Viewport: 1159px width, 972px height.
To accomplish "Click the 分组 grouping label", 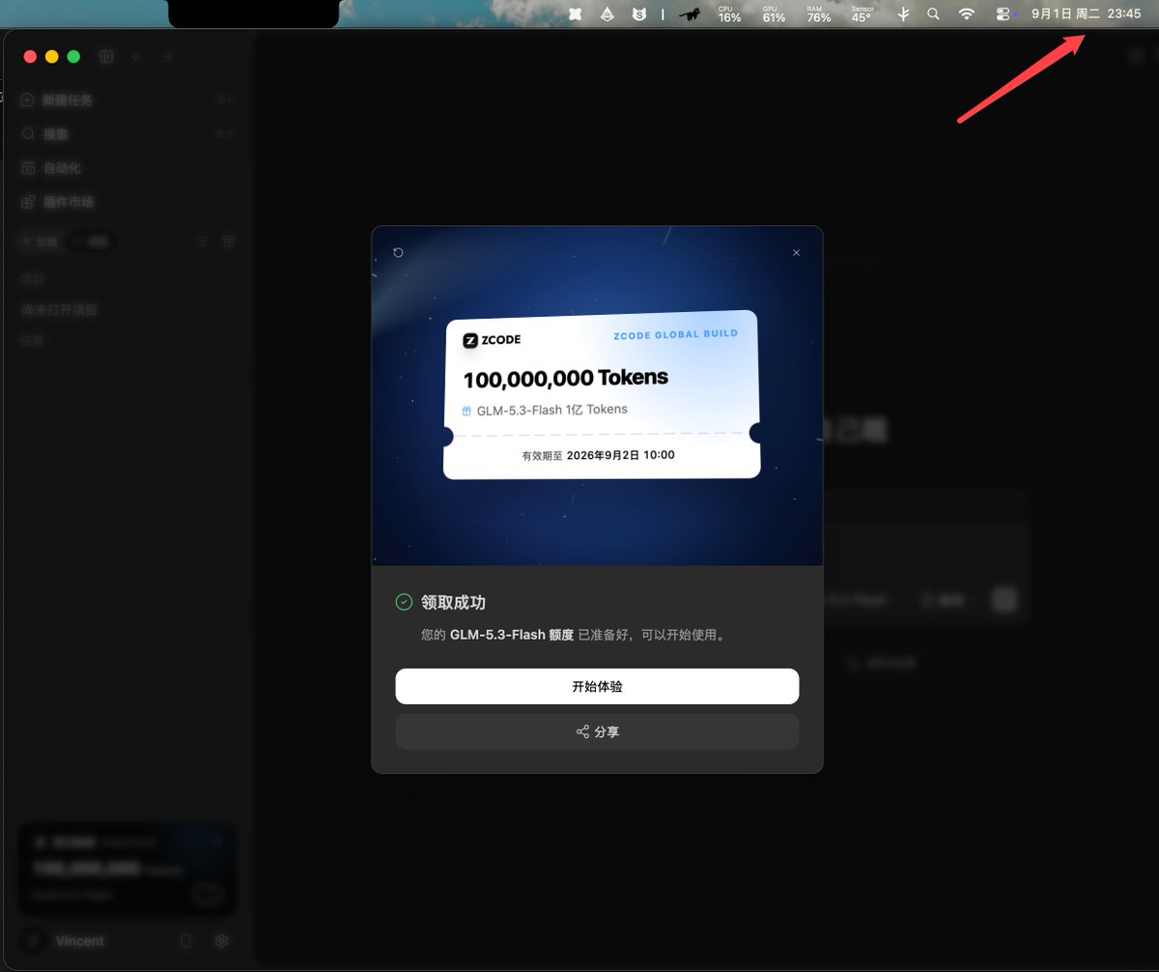I will point(39,242).
